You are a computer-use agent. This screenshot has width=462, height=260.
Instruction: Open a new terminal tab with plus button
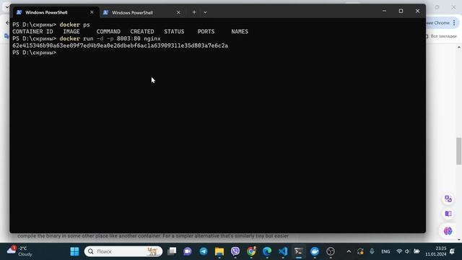click(194, 12)
